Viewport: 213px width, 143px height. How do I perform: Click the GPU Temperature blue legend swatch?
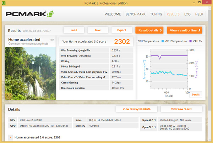coord(163,41)
